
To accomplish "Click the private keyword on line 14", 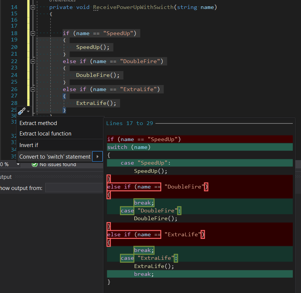I will pyautogui.click(x=61, y=7).
